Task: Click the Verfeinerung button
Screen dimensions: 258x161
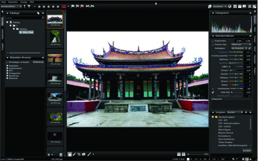Action: pyautogui.click(x=38, y=62)
